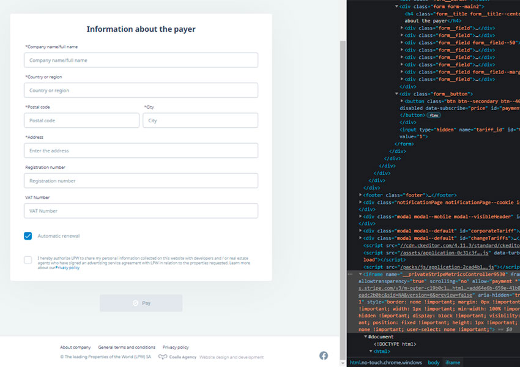Expand the notificationPage cookie div

[x=360, y=202]
